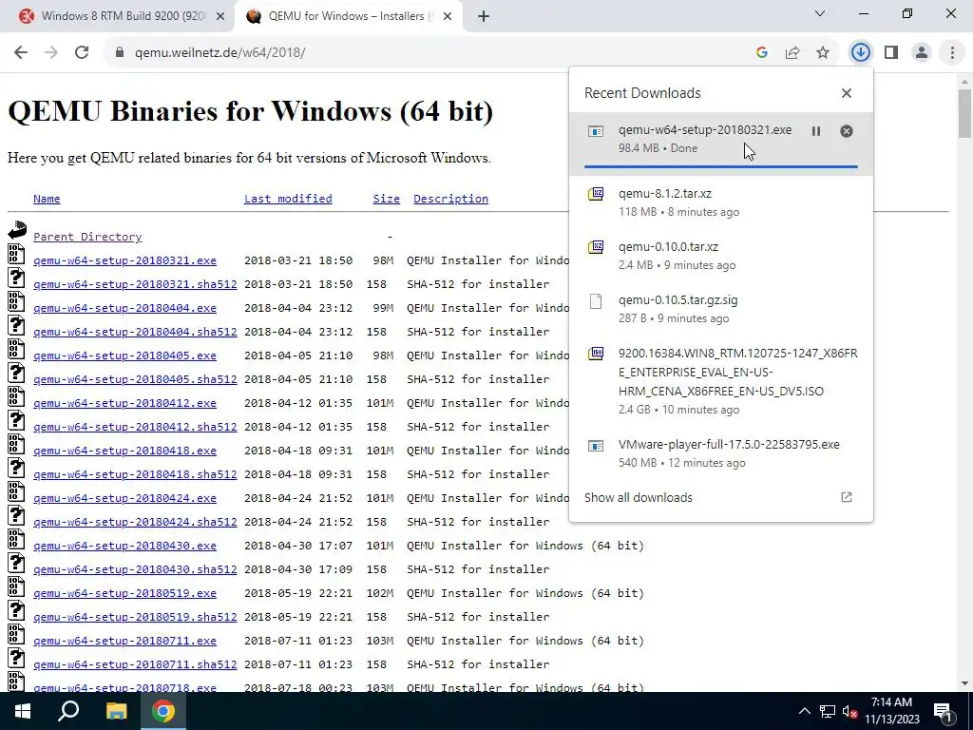Reload the QEMU page
The height and width of the screenshot is (730, 973).
(x=82, y=53)
